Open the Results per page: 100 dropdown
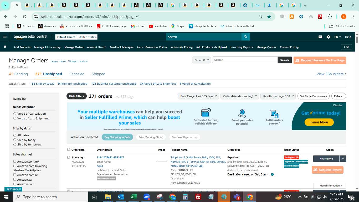359x202 pixels. tap(278, 96)
